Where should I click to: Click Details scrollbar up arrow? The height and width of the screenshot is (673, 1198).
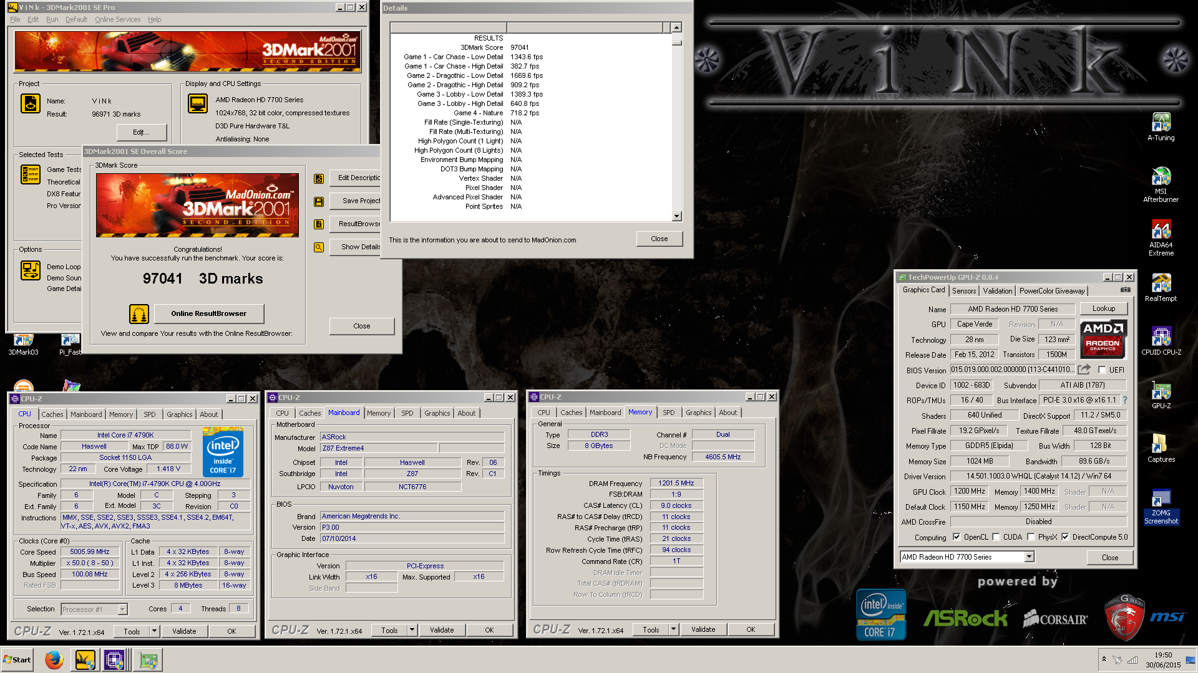pyautogui.click(x=677, y=27)
